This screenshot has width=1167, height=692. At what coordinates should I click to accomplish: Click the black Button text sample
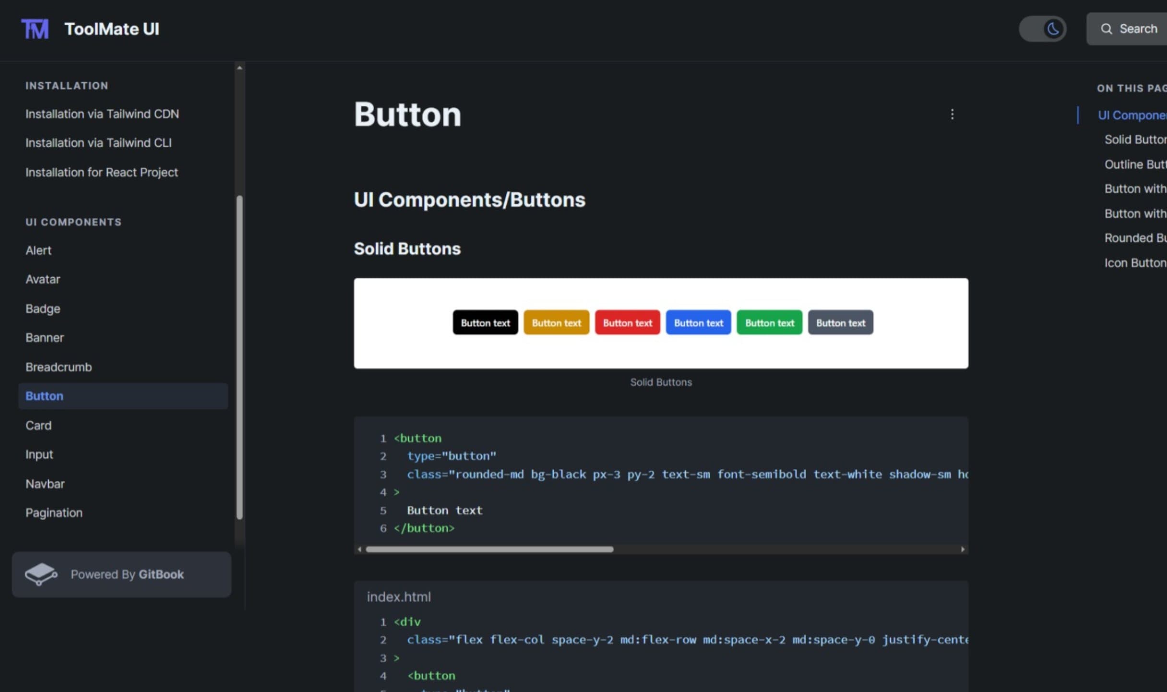(x=485, y=322)
